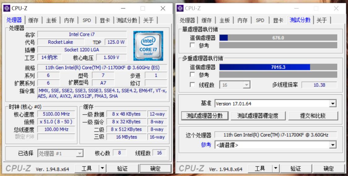Click 測試處理器穩定度 stress test button

coord(258,116)
